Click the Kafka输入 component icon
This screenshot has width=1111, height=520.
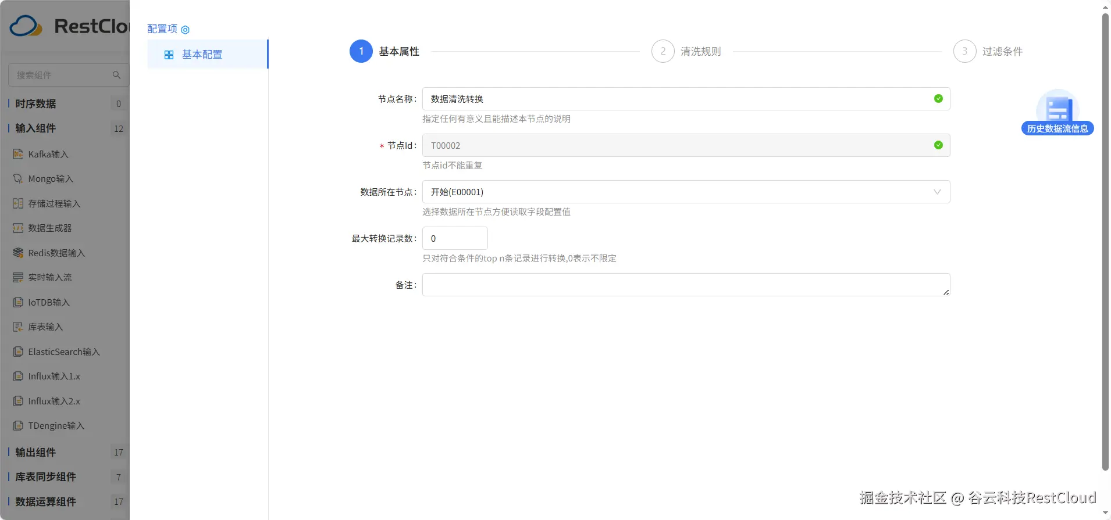pyautogui.click(x=18, y=154)
